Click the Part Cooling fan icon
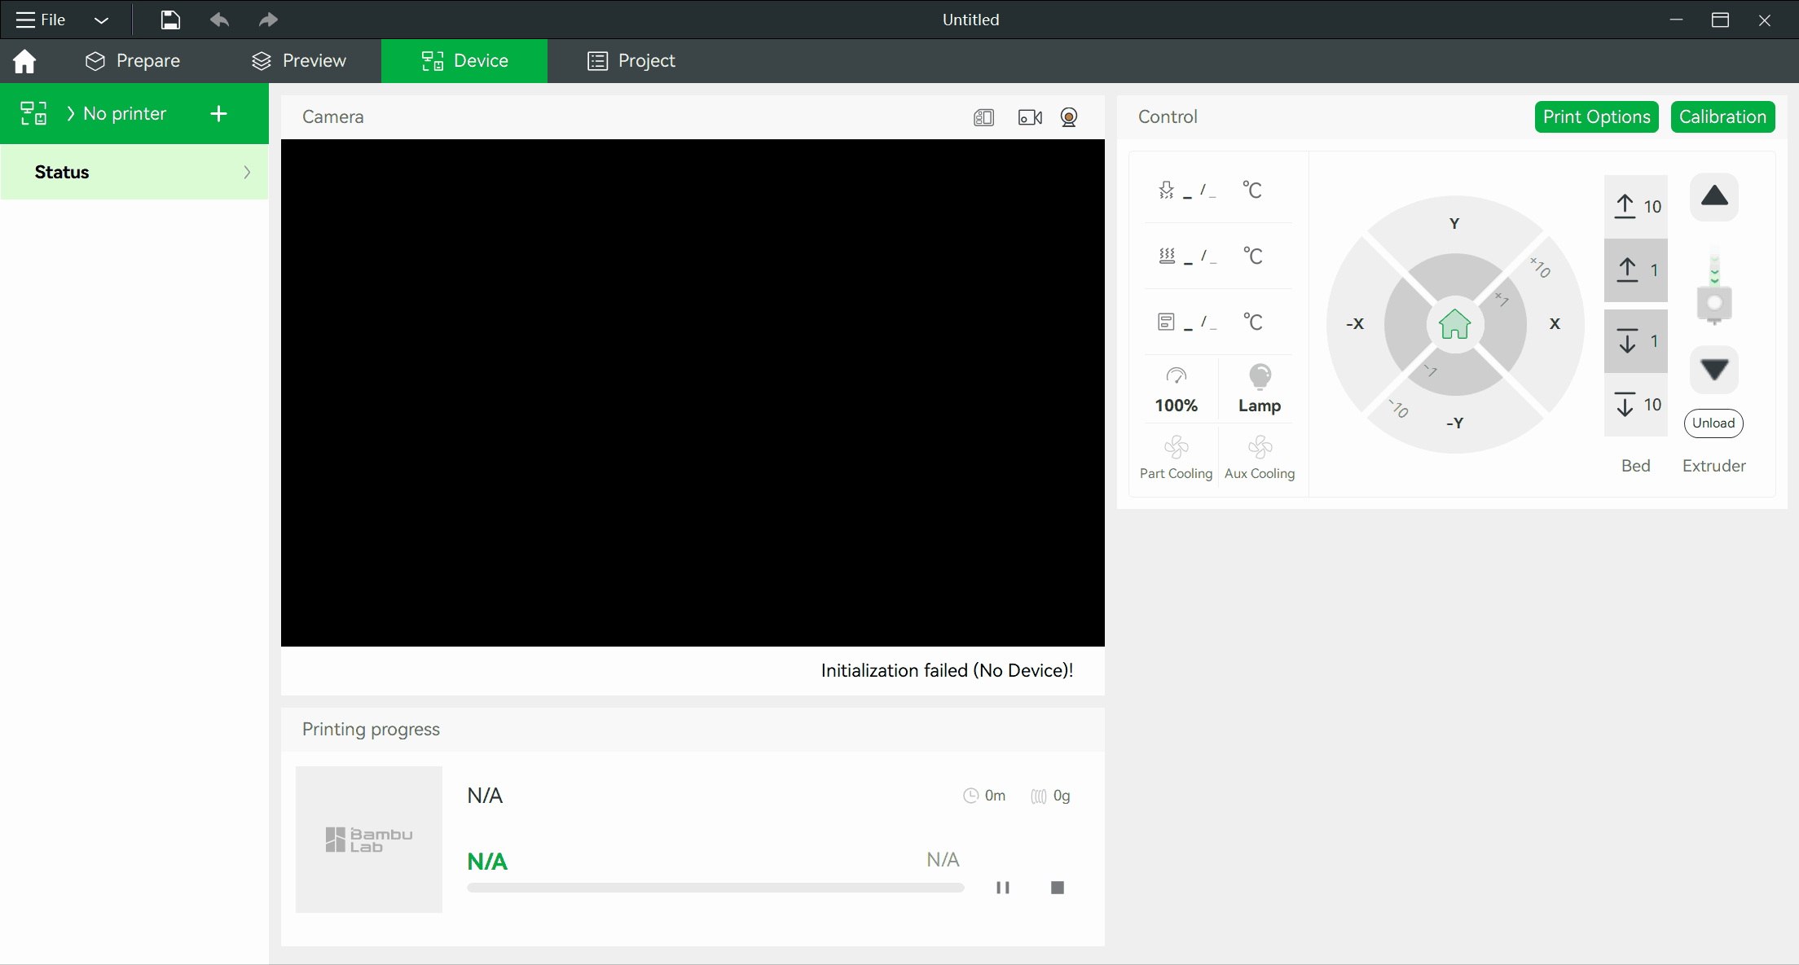Image resolution: width=1799 pixels, height=965 pixels. point(1177,447)
